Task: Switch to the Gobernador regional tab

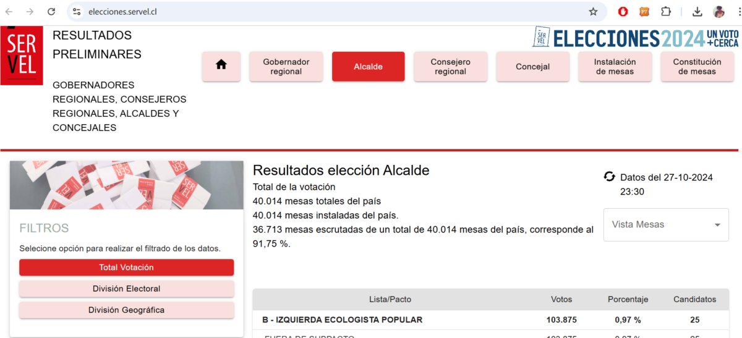Action: click(286, 66)
